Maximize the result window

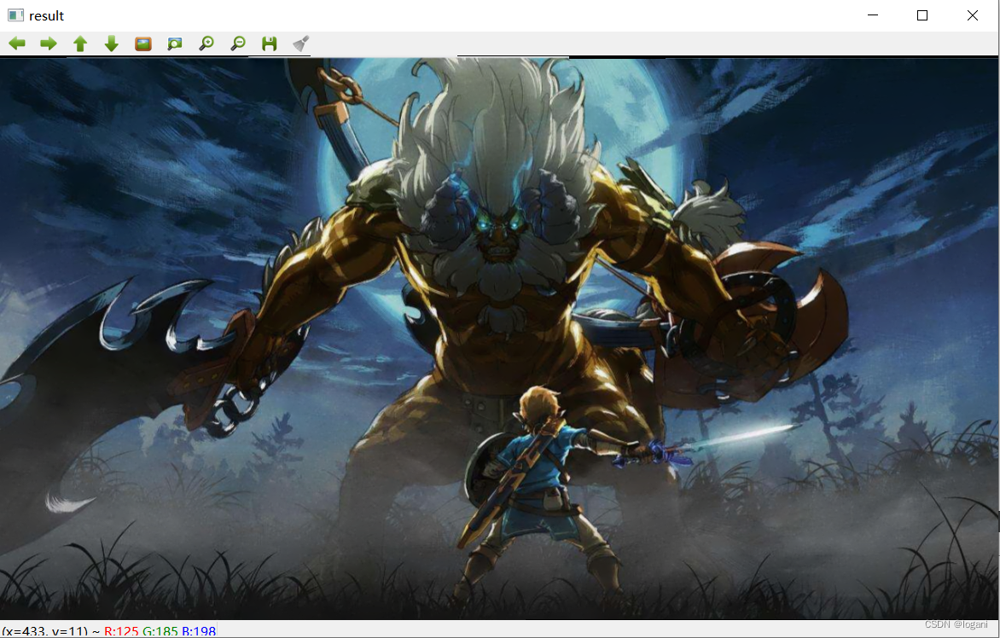pos(922,15)
